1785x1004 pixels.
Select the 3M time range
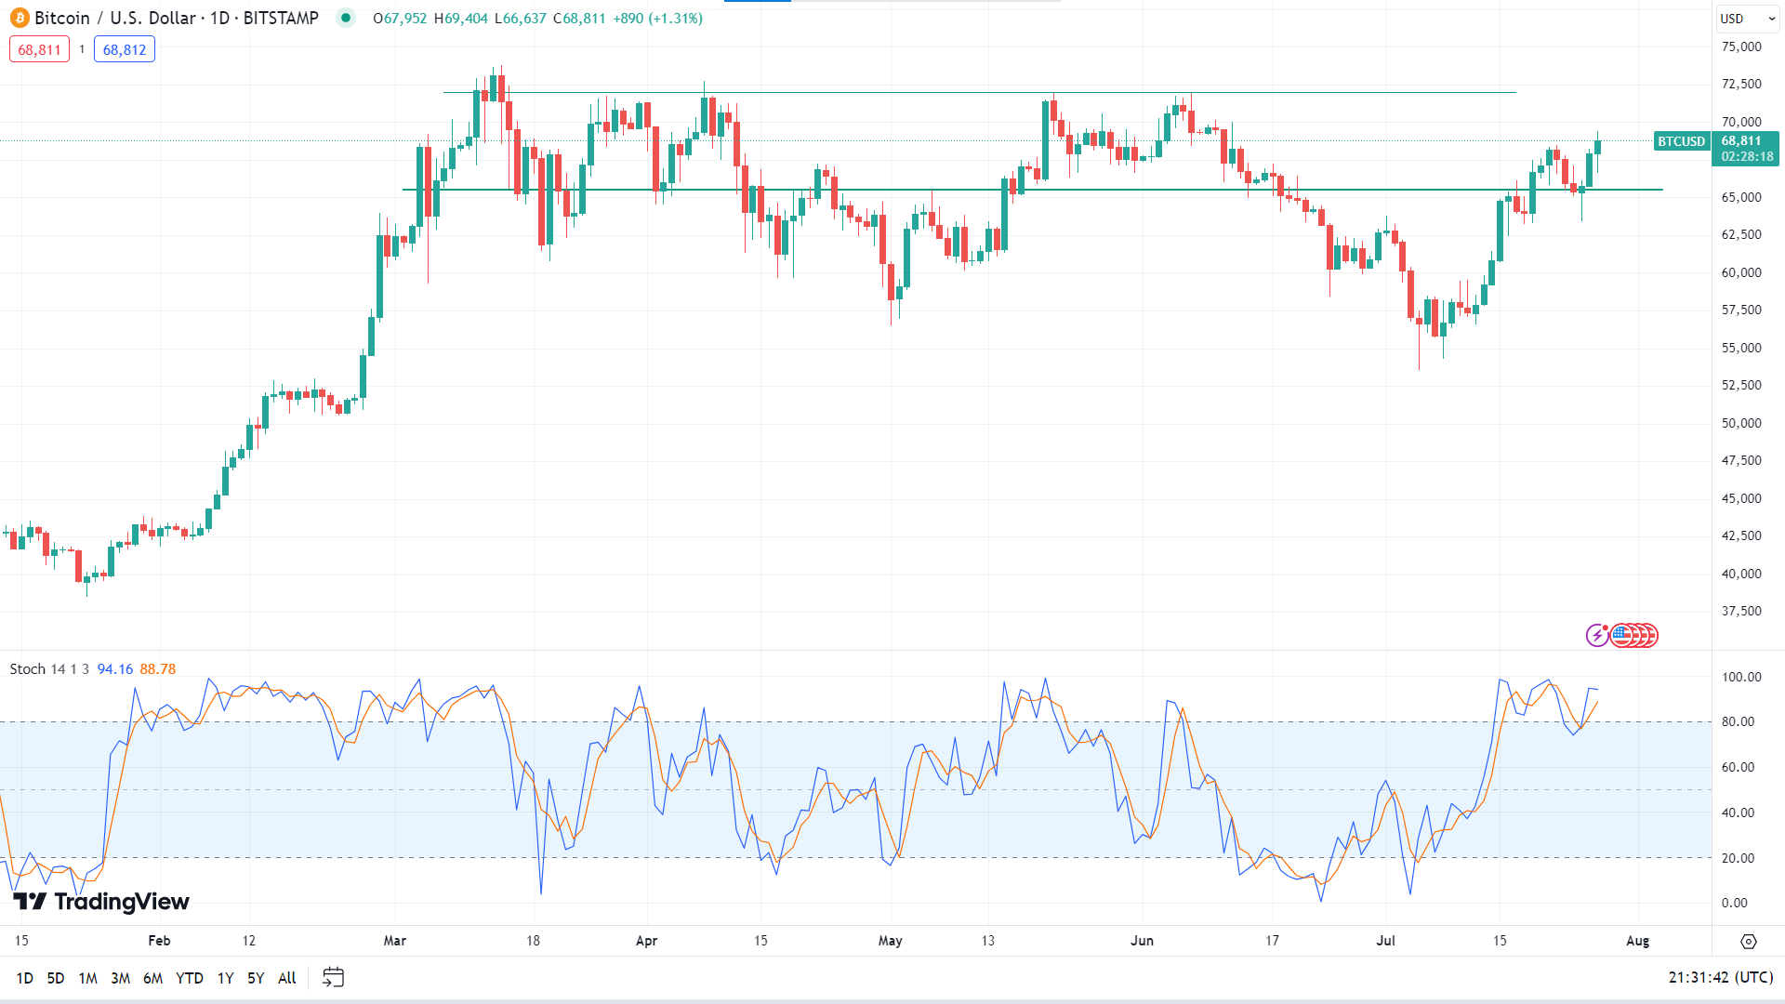coord(120,978)
